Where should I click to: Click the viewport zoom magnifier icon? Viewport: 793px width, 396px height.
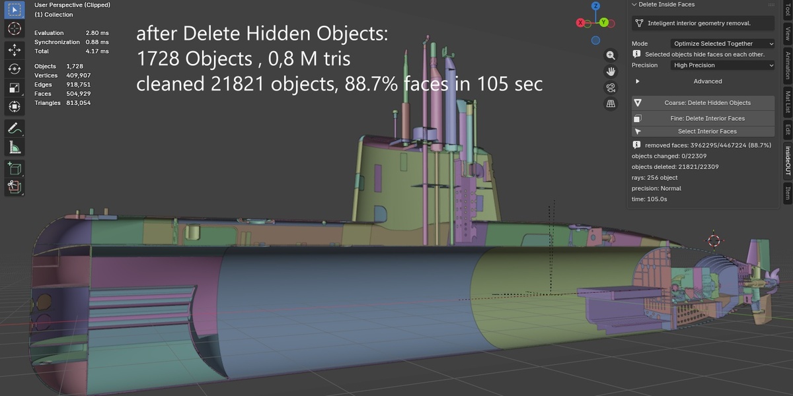click(611, 55)
